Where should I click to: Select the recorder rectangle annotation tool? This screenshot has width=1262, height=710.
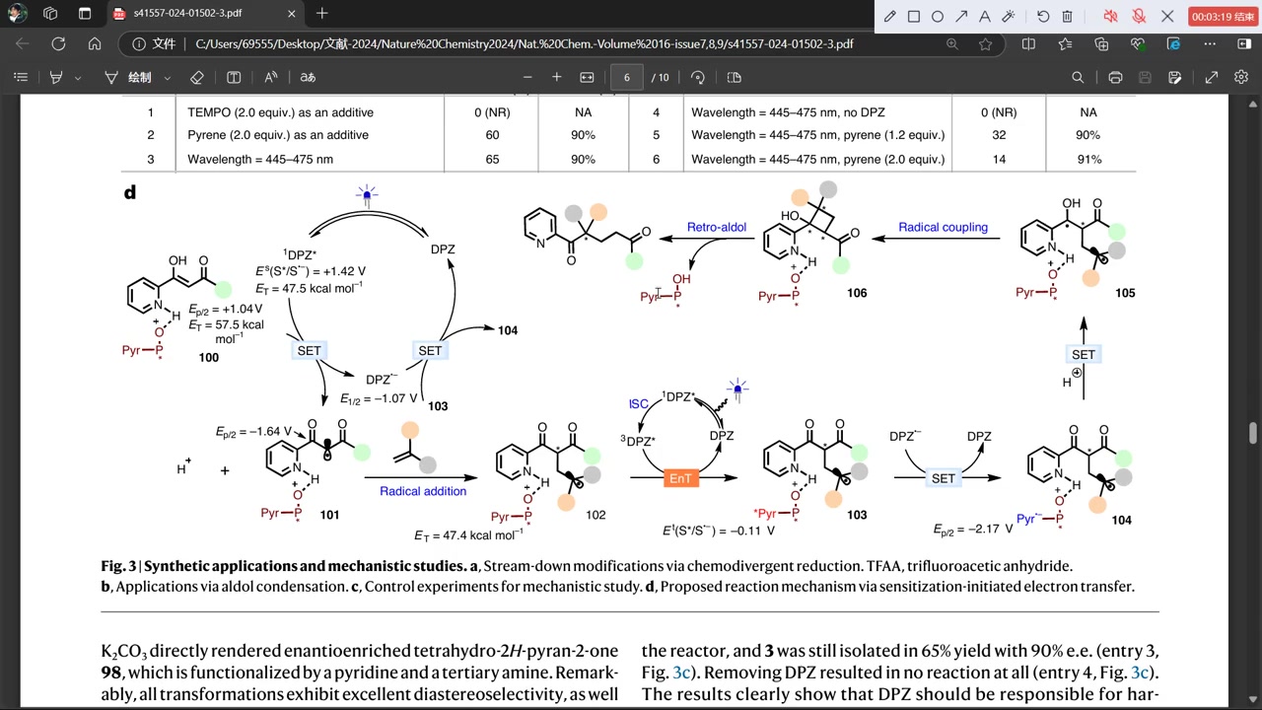[x=914, y=17]
